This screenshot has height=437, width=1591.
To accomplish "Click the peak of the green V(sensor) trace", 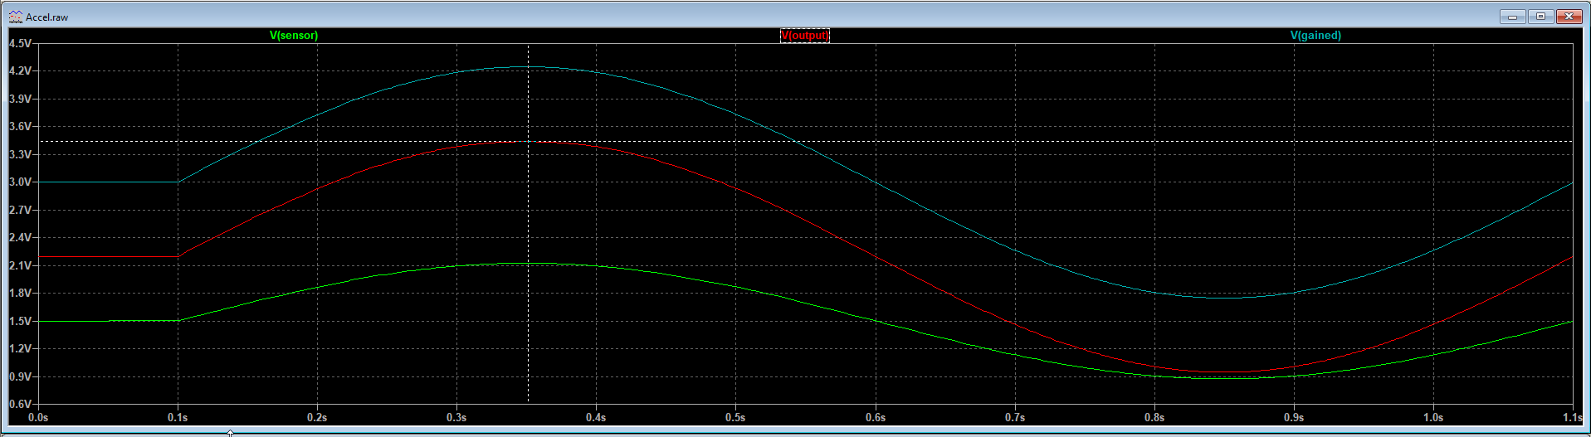I will tap(528, 264).
